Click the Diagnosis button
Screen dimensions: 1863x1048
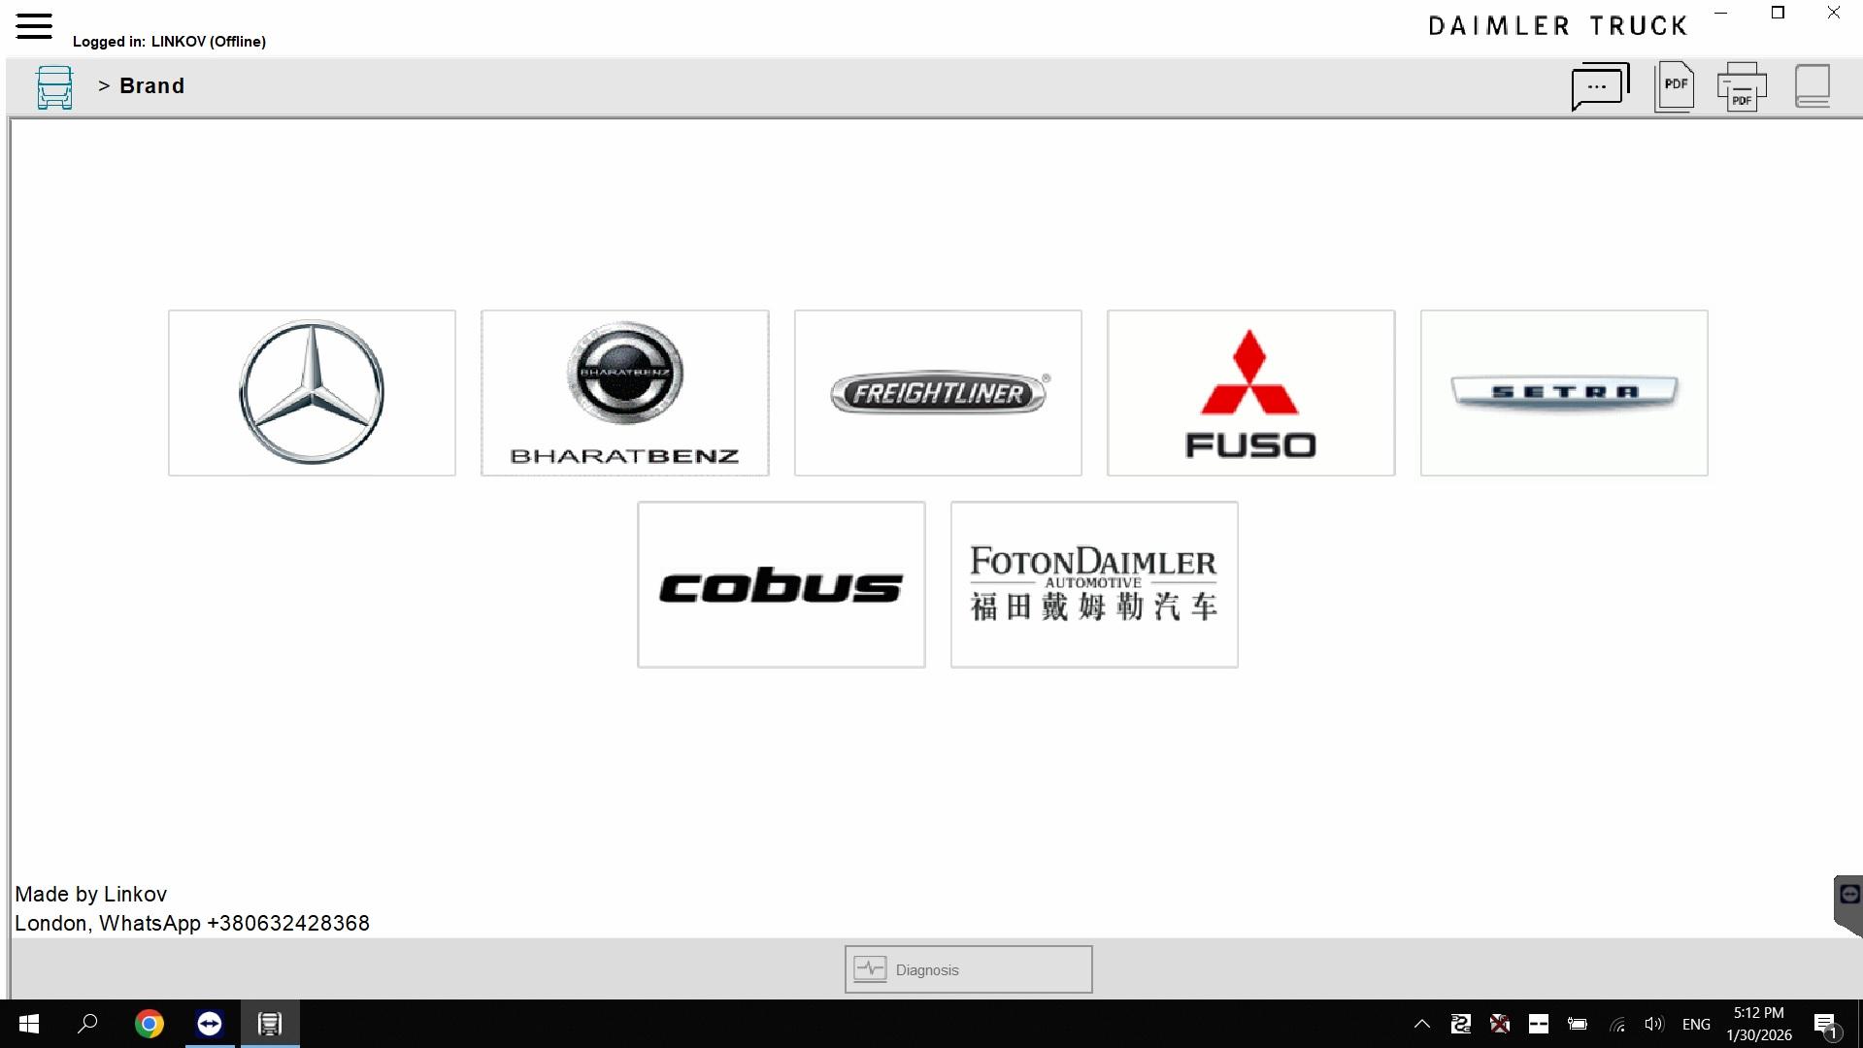[968, 969]
